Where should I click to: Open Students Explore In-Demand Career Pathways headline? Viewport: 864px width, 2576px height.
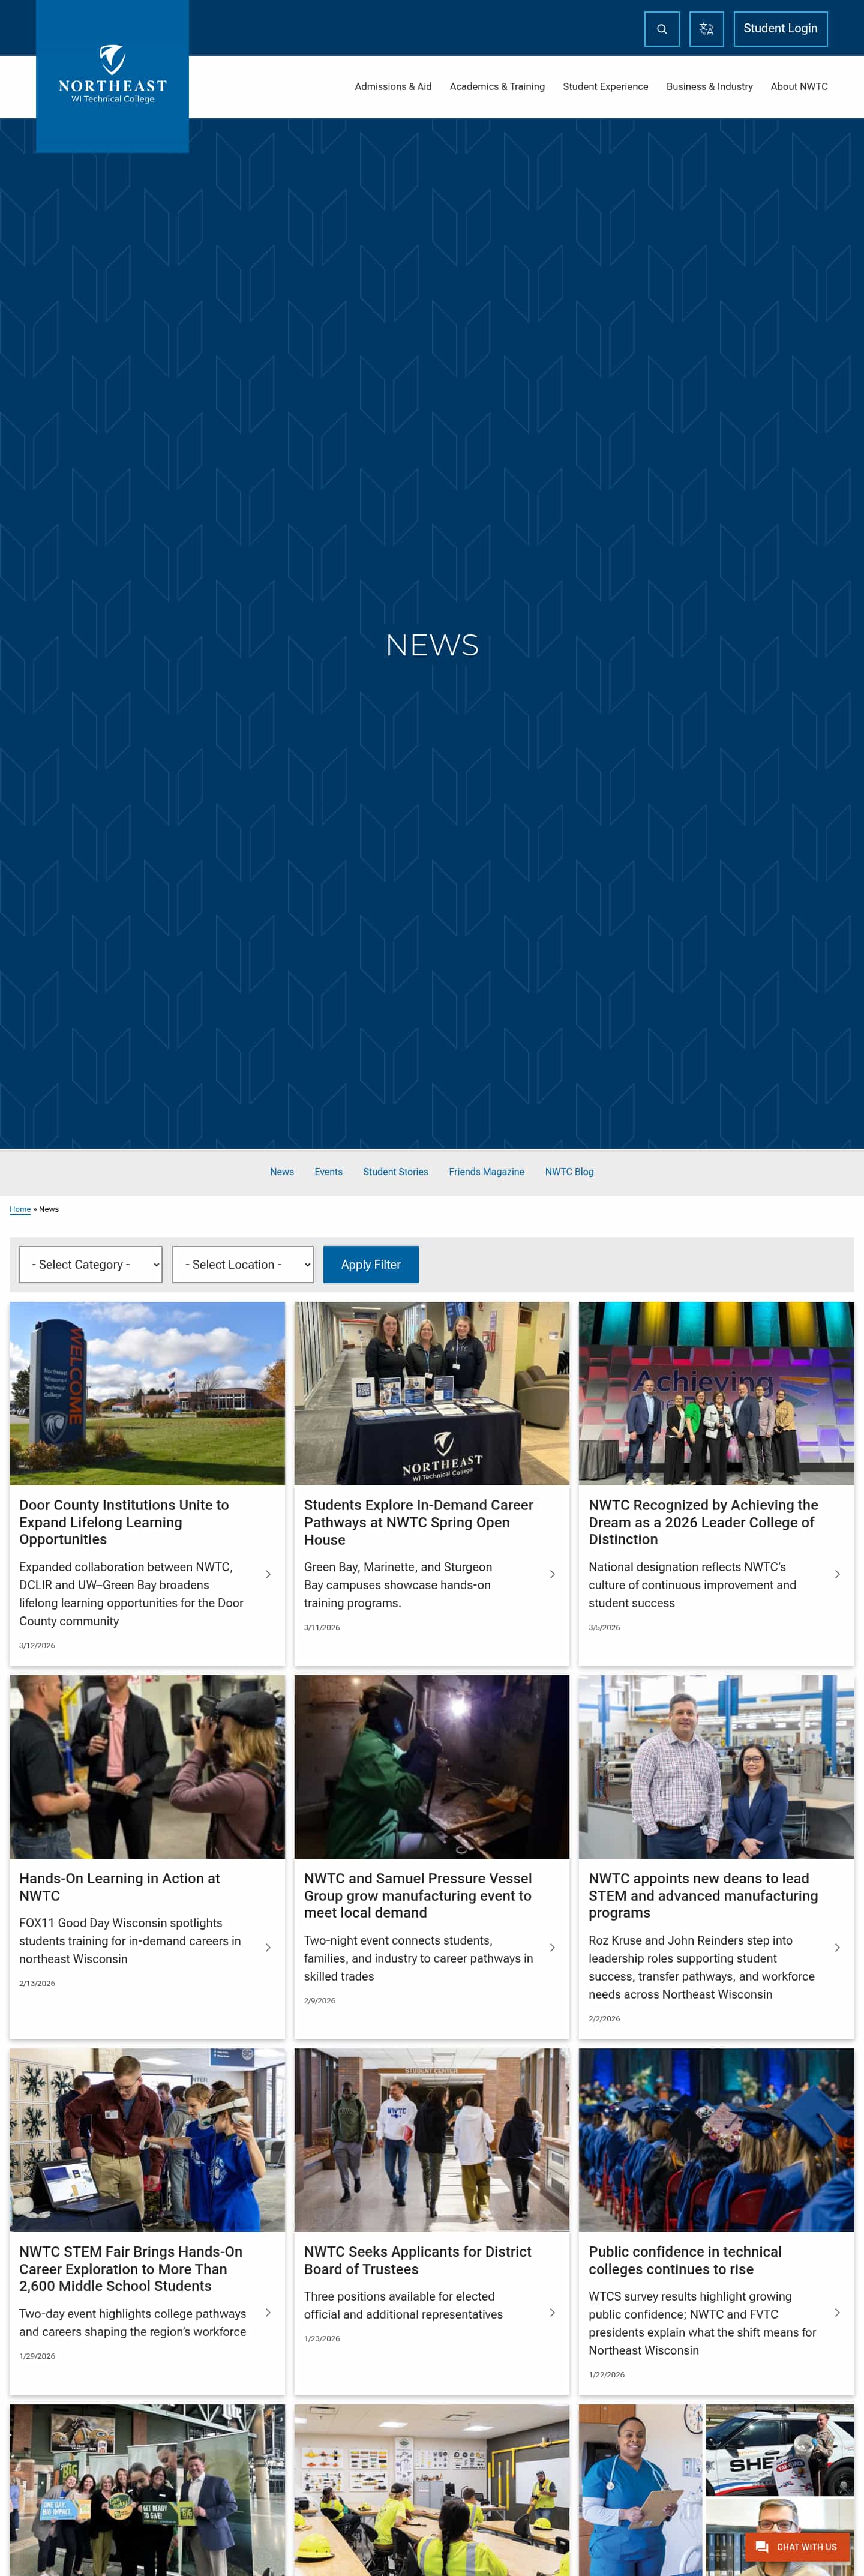[419, 1522]
